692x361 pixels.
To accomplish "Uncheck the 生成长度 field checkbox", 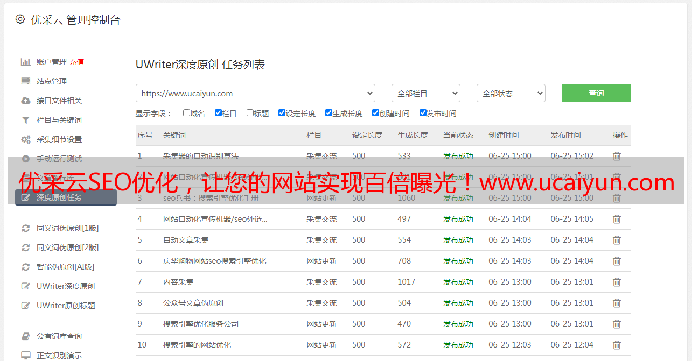I will tap(328, 113).
